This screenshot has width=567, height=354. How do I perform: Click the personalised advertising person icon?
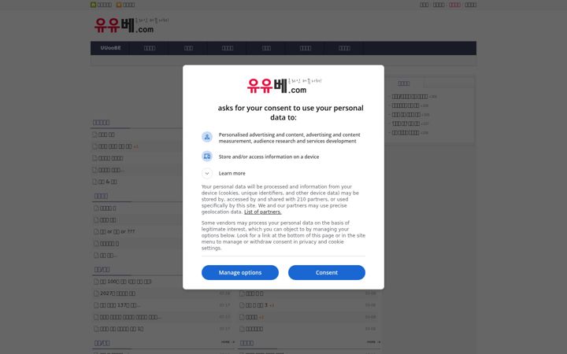[207, 137]
